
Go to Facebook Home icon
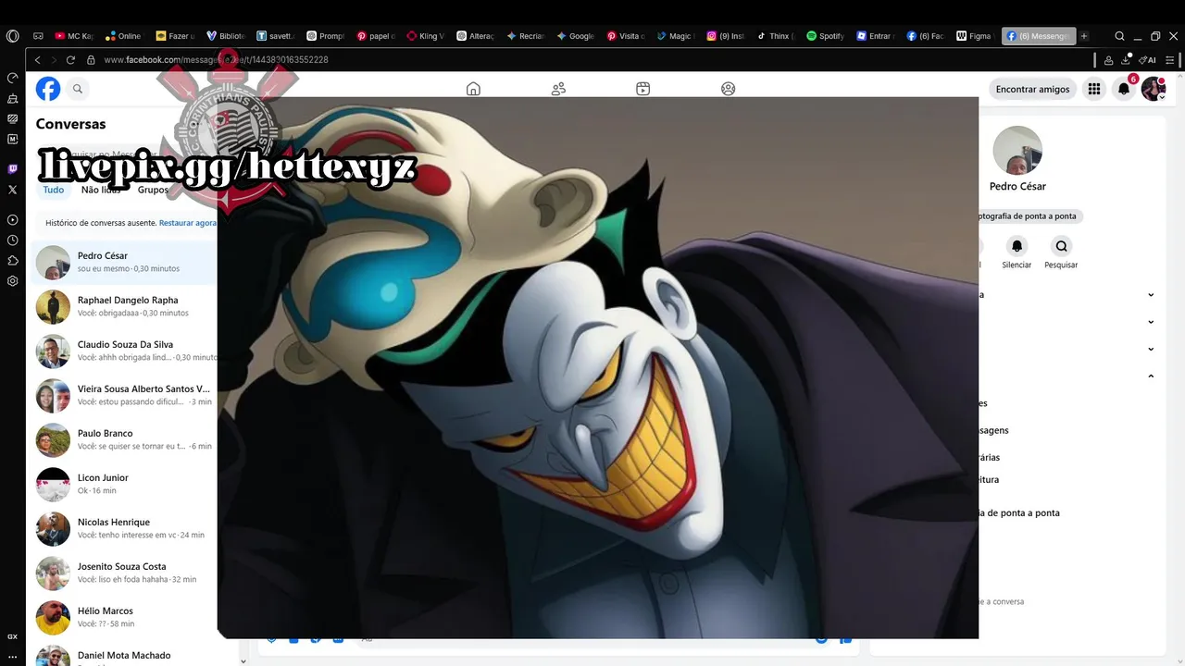pyautogui.click(x=473, y=89)
